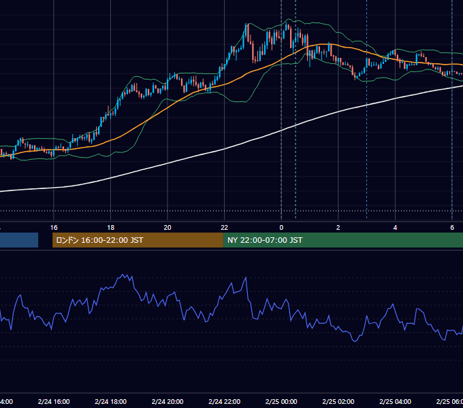Image resolution: width=463 pixels, height=408 pixels.
Task: Click the blue session bar before ロンドン
Action: pos(19,240)
